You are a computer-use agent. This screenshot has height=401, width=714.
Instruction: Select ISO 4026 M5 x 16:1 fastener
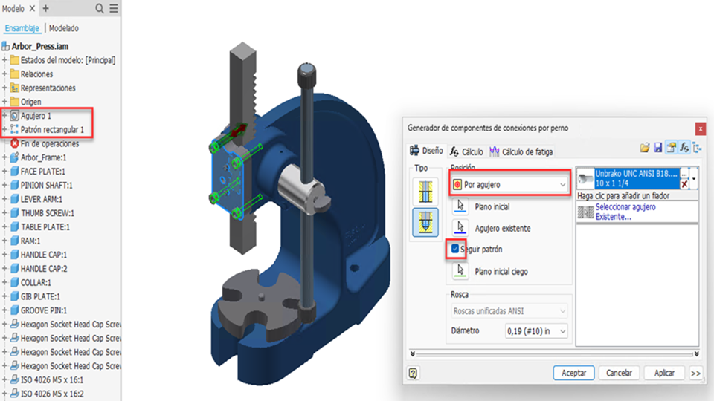pos(52,379)
